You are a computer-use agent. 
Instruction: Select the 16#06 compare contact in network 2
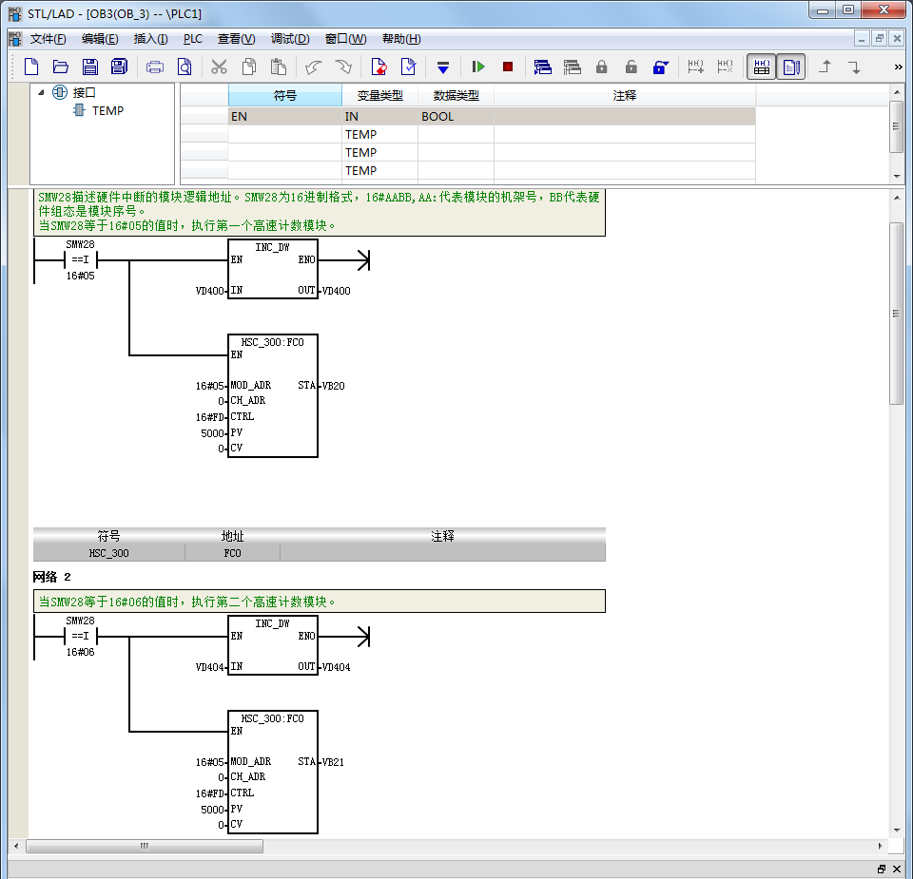click(80, 637)
